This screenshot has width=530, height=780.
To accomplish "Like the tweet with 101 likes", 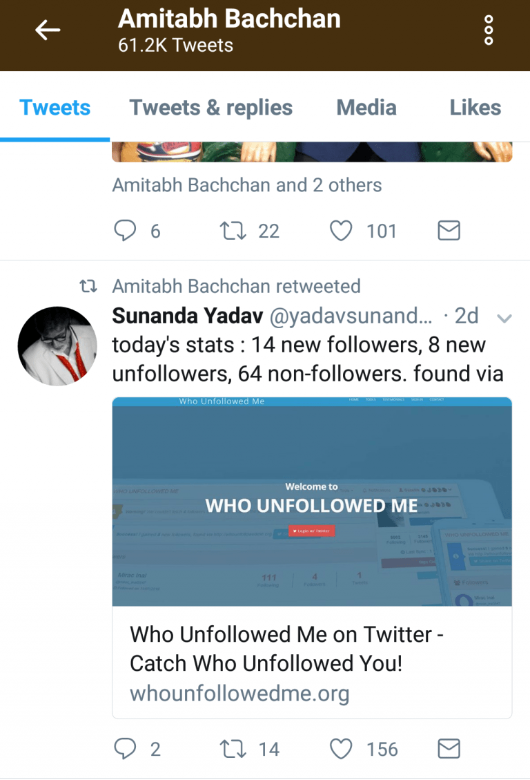I will click(x=341, y=231).
